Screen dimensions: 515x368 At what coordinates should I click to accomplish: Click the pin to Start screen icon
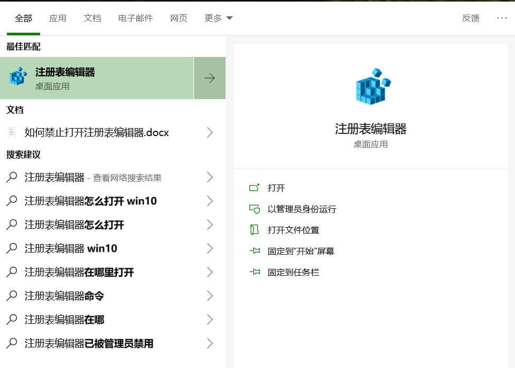(x=255, y=251)
